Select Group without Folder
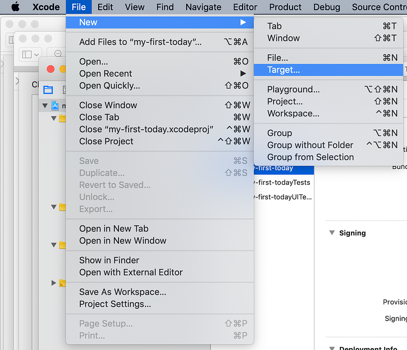This screenshot has height=350, width=407. pyautogui.click(x=328, y=145)
